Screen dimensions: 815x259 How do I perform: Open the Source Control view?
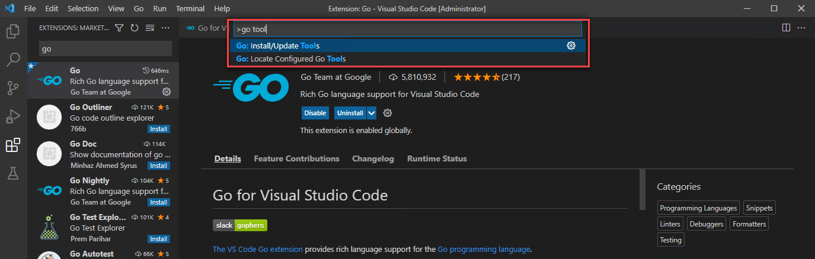tap(13, 88)
